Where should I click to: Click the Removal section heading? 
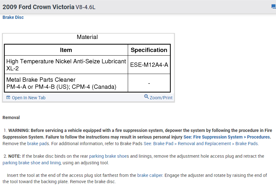[x=11, y=117]
